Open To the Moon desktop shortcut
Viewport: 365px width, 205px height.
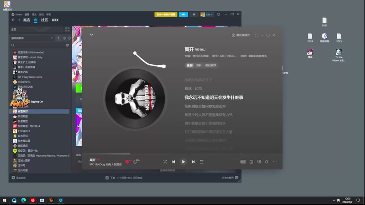[x=339, y=55]
